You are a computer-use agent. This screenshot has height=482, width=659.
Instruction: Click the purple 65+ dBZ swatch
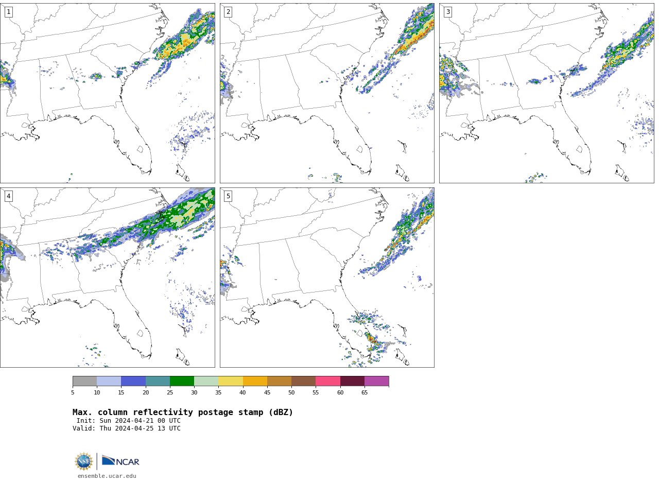(376, 381)
